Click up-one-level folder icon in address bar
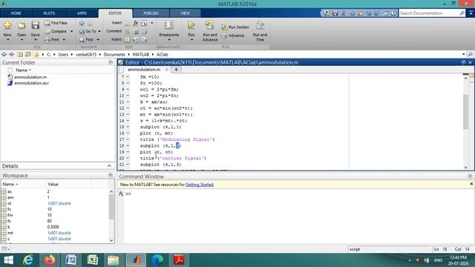475x267 pixels. 20,54
